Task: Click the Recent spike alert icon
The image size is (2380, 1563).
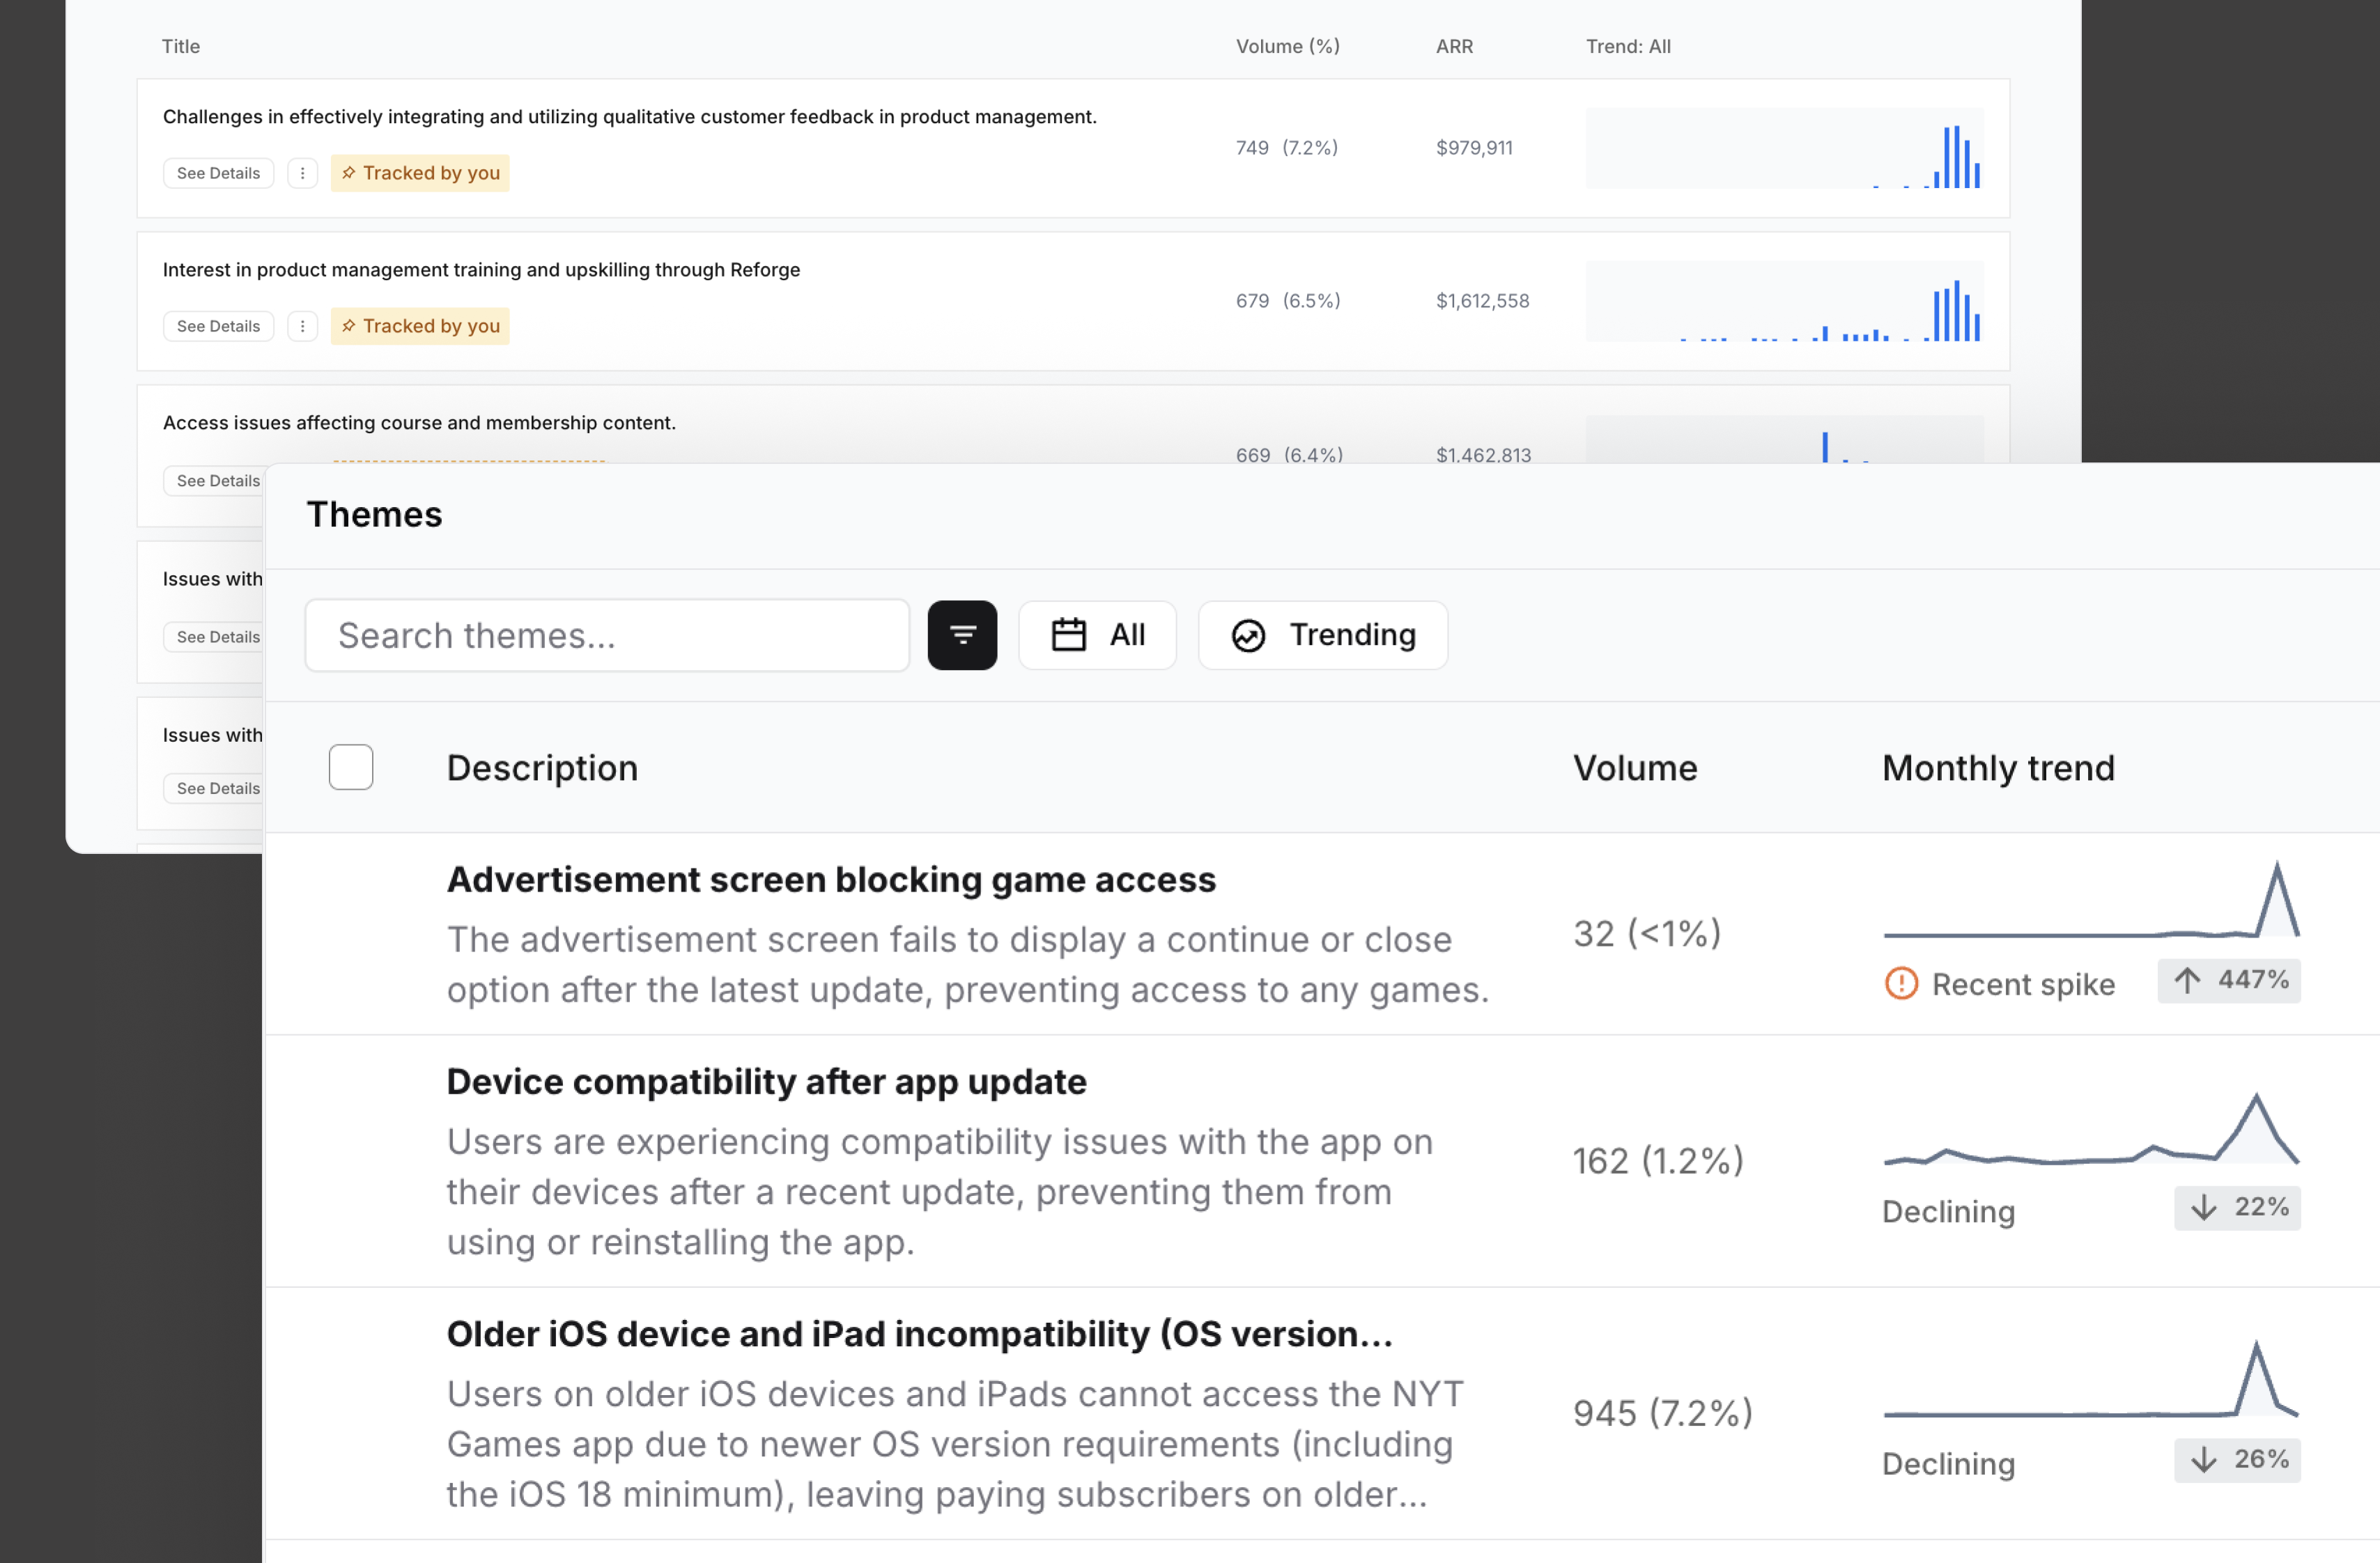Action: 1901,984
